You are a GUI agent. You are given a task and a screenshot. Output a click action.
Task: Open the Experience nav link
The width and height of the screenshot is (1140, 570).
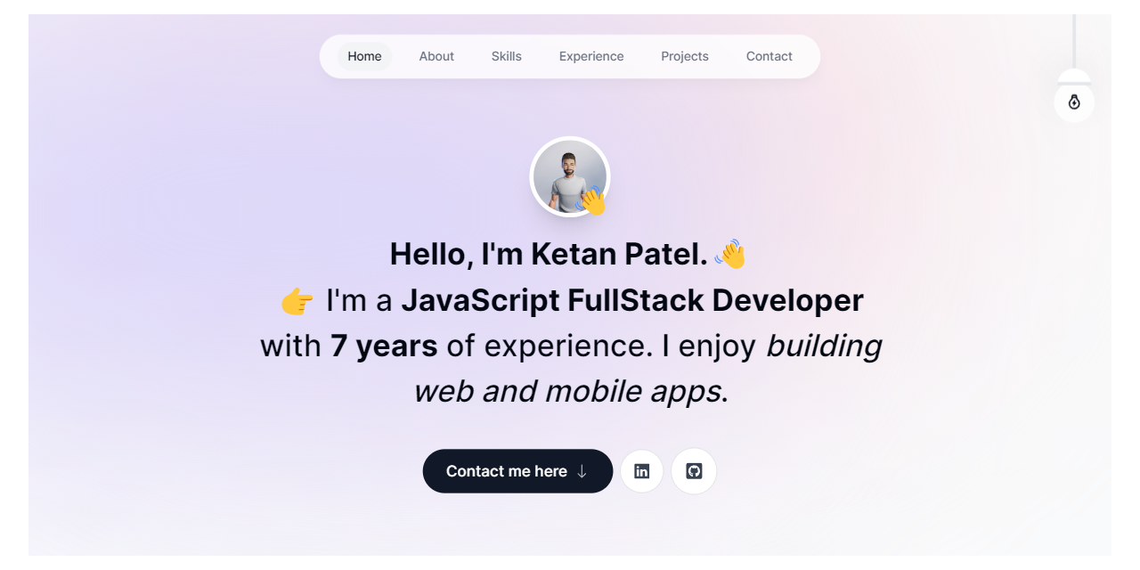click(x=591, y=56)
